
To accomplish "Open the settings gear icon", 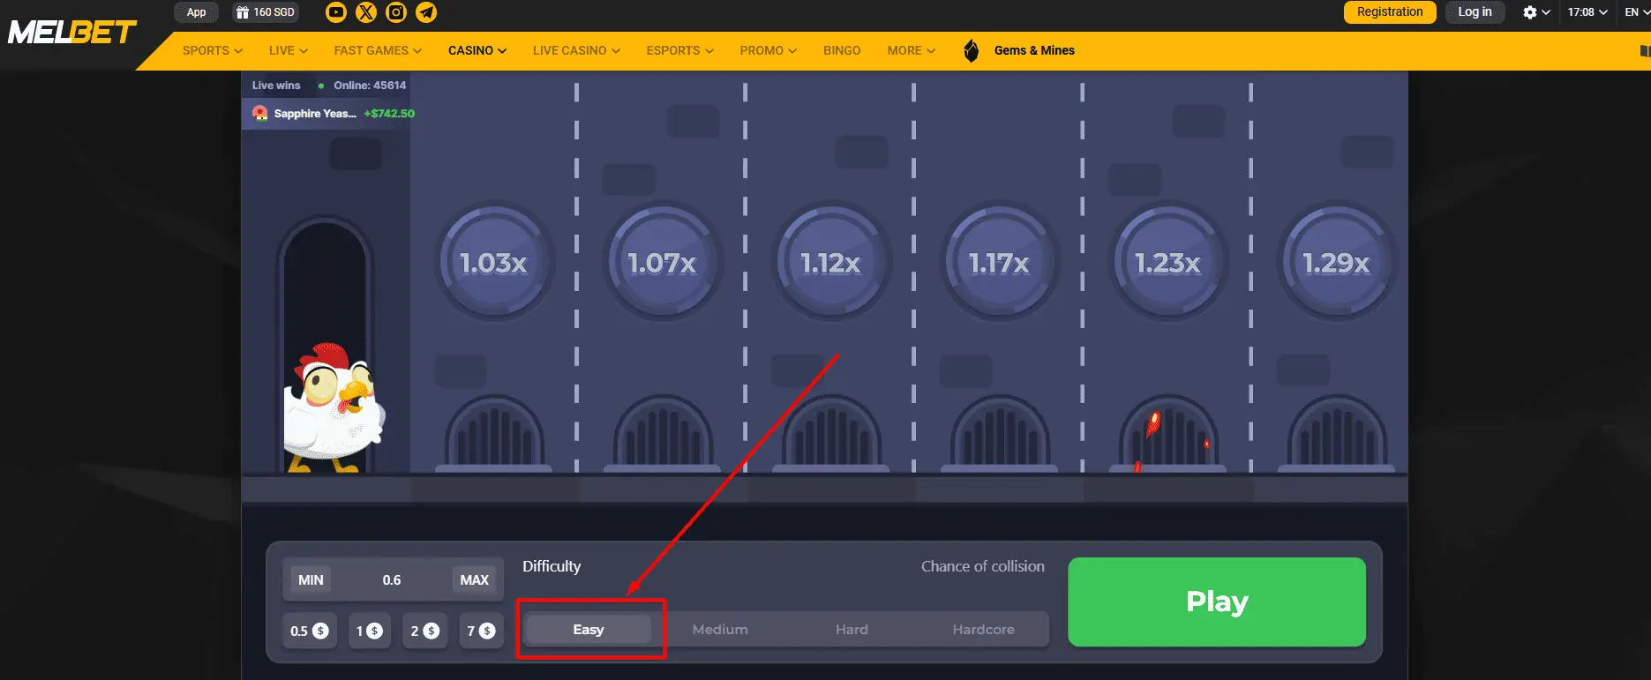I will click(1530, 12).
